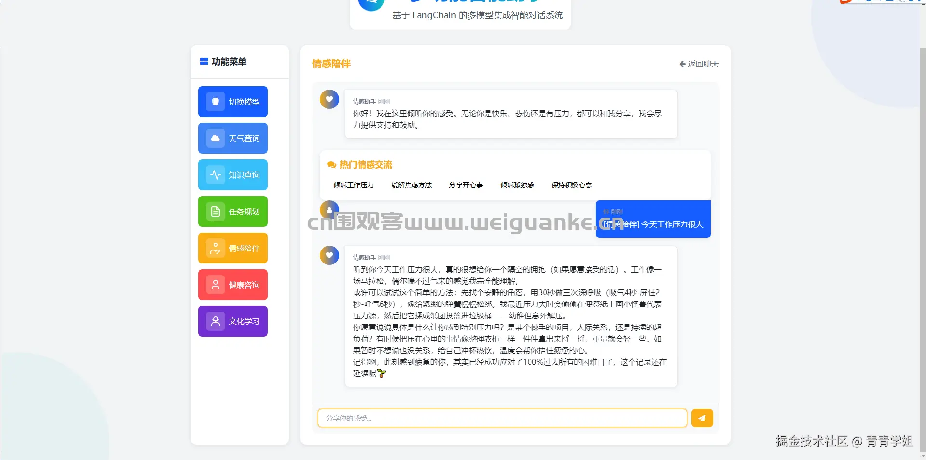Open the 切换模型 menu item

click(233, 102)
